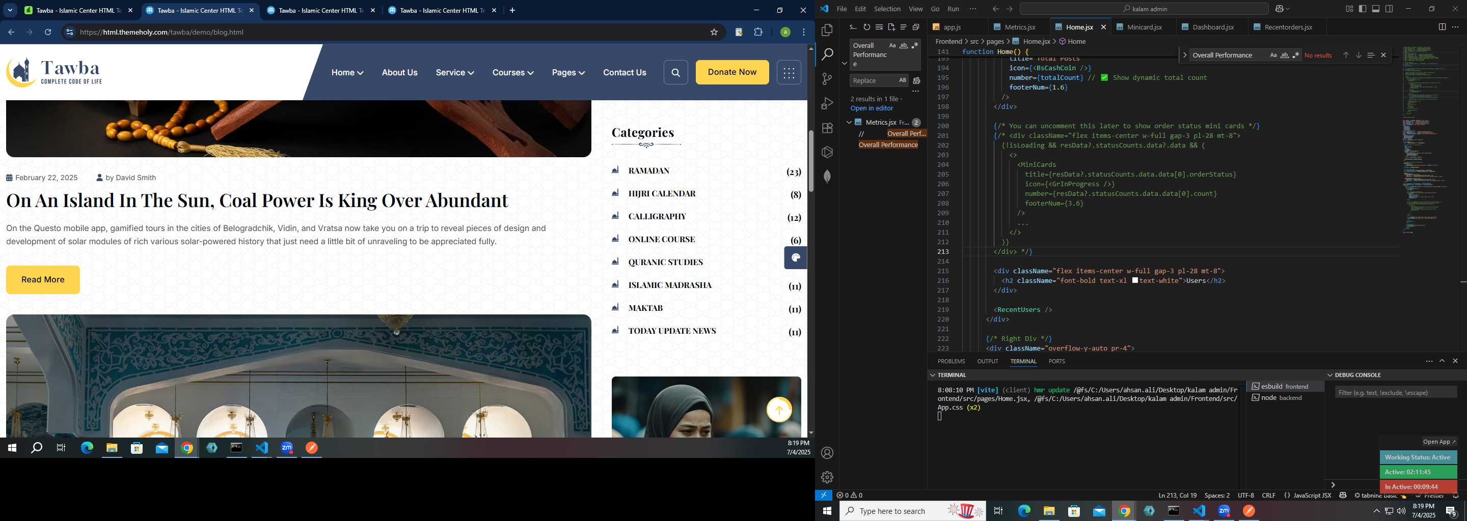Viewport: 1467px width, 521px height.
Task: Open View menu in VS Code
Action: 916,9
